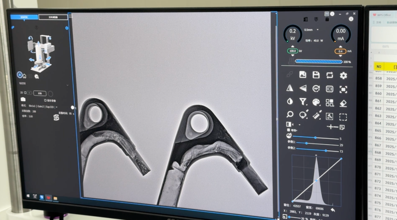Screen dimensions: 397x220
Task: Click the open image icon
Action: click(303, 75)
